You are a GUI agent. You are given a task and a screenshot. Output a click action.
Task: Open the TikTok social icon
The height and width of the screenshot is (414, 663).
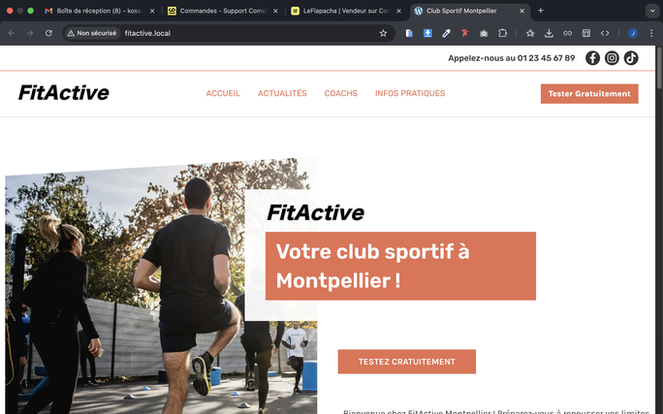point(631,58)
